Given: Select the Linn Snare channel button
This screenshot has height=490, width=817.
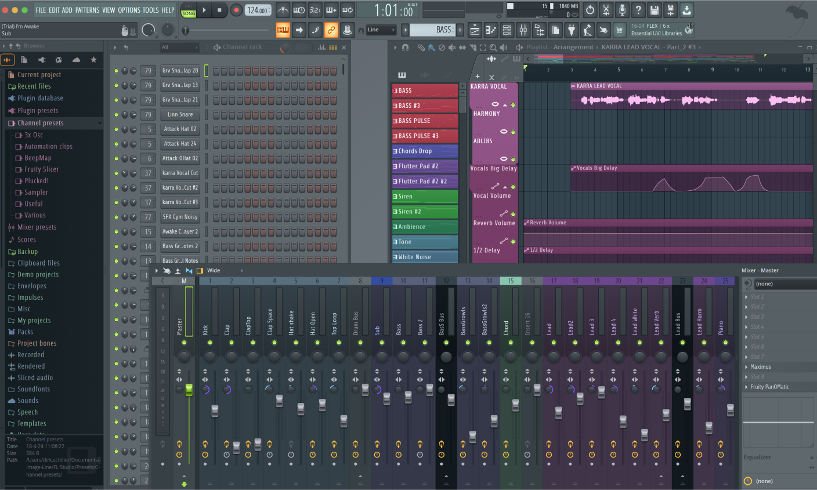Looking at the screenshot, I should (180, 115).
